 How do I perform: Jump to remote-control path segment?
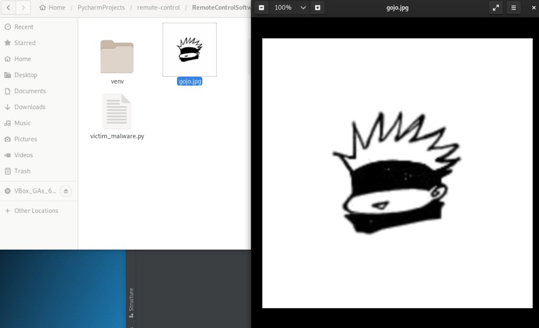[x=159, y=8]
